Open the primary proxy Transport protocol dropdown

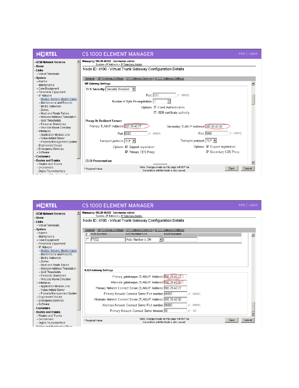pos(130,141)
